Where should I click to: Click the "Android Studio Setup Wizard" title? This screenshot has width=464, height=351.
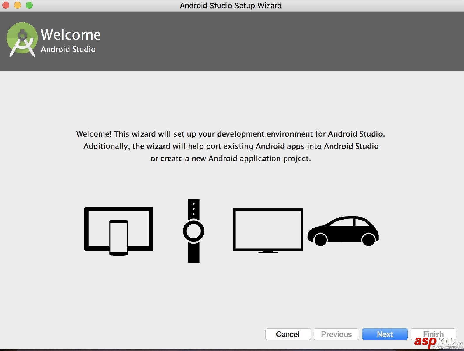231,6
